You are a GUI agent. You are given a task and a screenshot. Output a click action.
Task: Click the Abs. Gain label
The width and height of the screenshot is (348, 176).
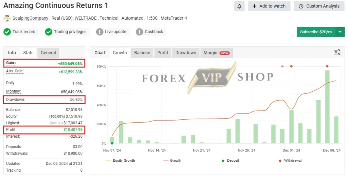[x=15, y=71]
